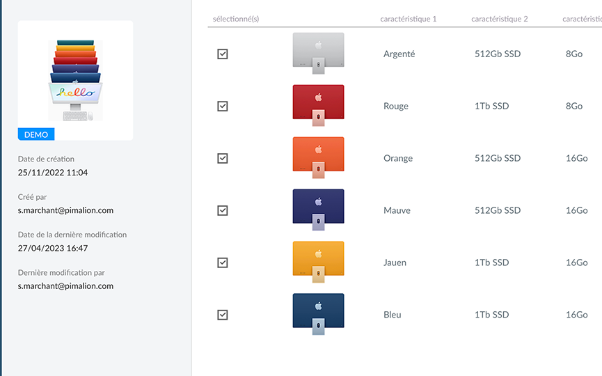Click the Créé par email s.marchant@pimalion.com
Image resolution: width=602 pixels, height=376 pixels.
pyautogui.click(x=65, y=210)
